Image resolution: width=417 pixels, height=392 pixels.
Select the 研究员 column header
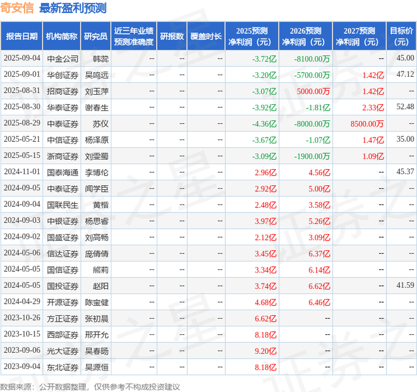click(x=96, y=36)
